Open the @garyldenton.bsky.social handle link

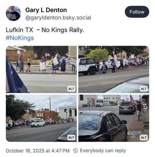pos(58,18)
